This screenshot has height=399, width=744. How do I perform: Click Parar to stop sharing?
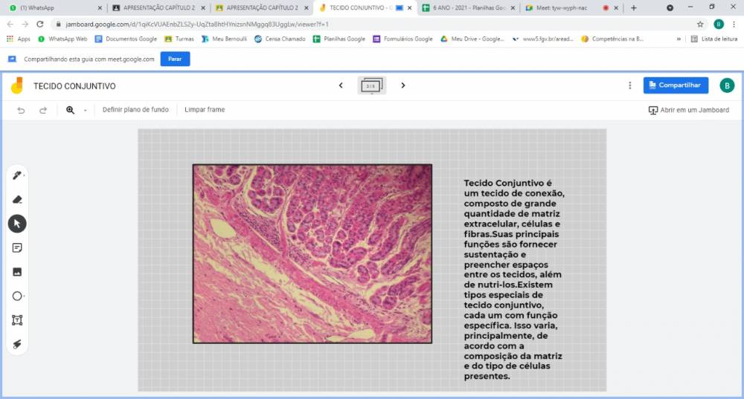coord(175,59)
